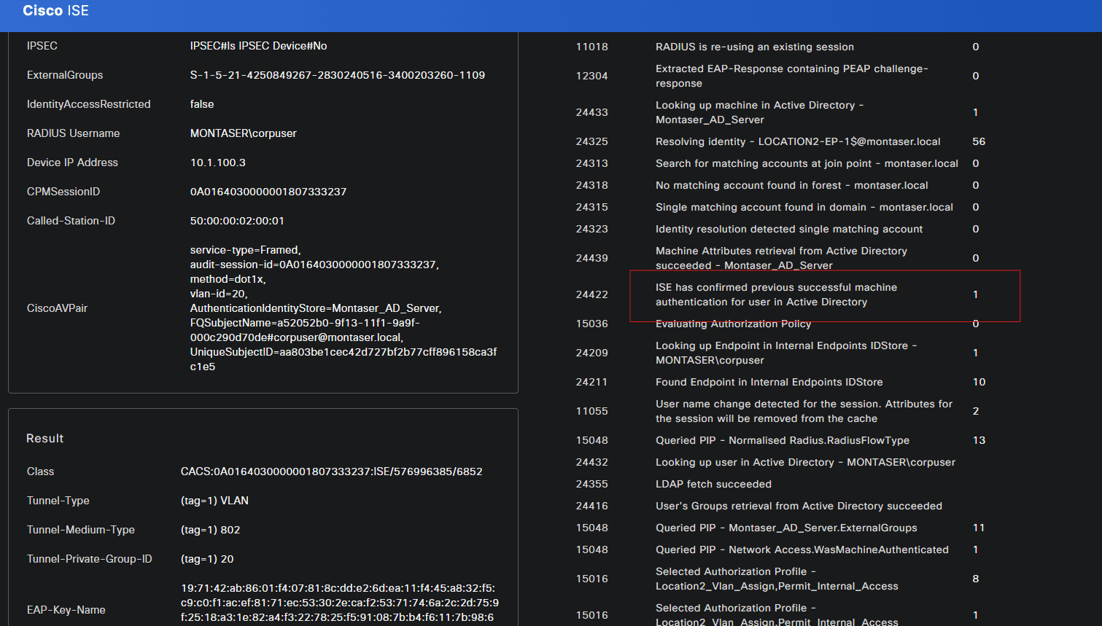
Task: Select "Identity resolution detected single matching account" step
Action: tap(789, 229)
